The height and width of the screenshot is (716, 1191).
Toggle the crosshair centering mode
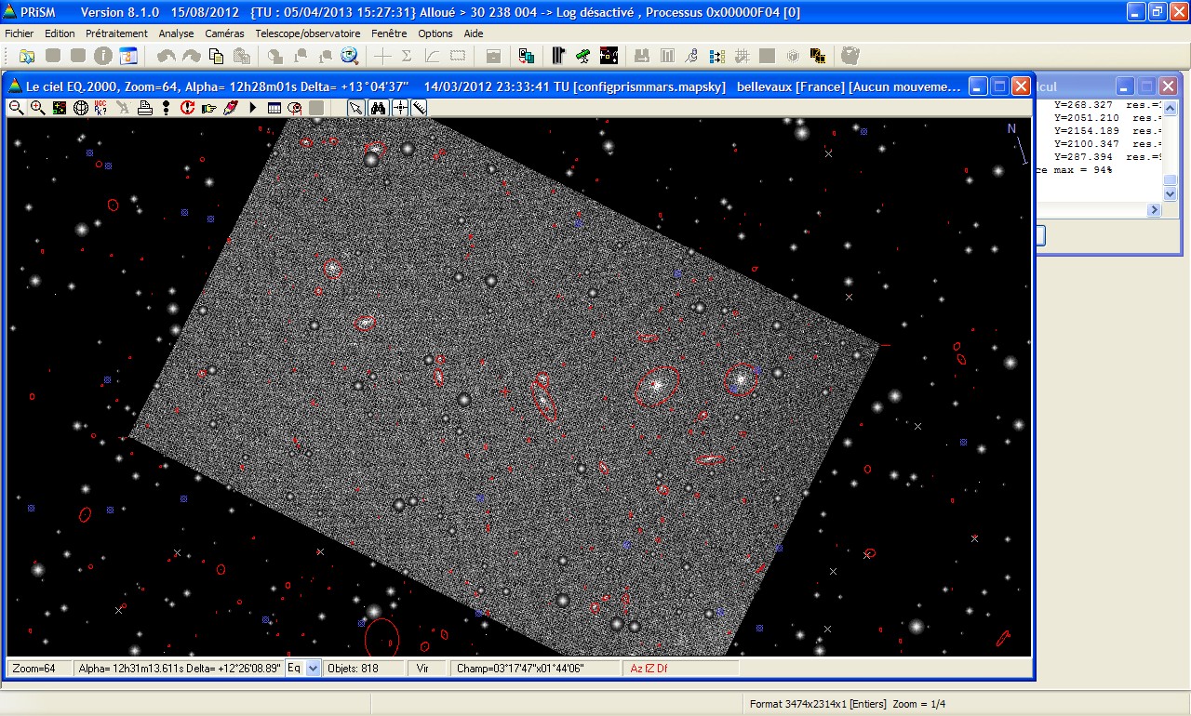[x=400, y=108]
